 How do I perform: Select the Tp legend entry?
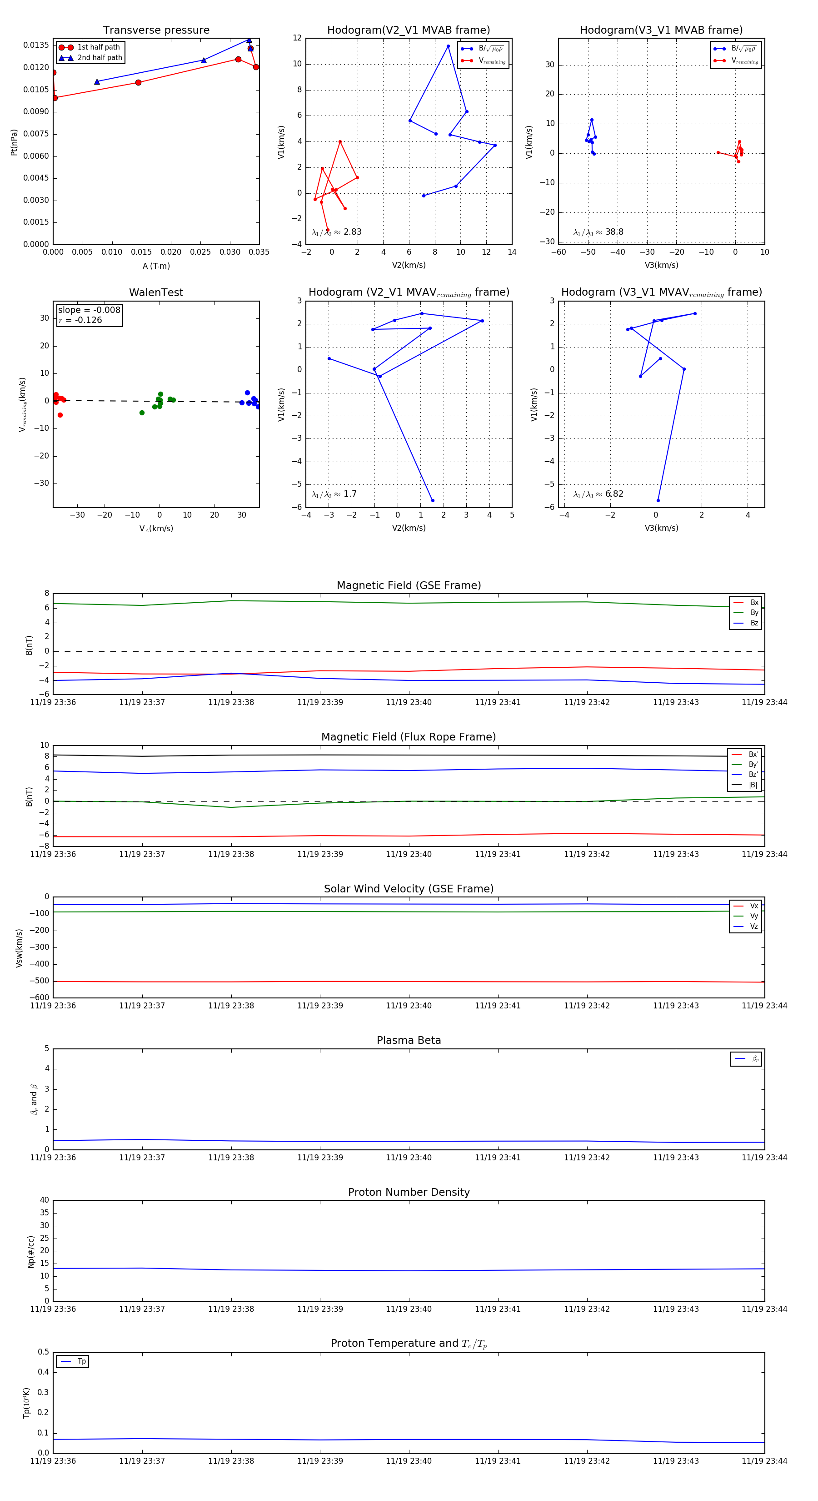point(73,1362)
